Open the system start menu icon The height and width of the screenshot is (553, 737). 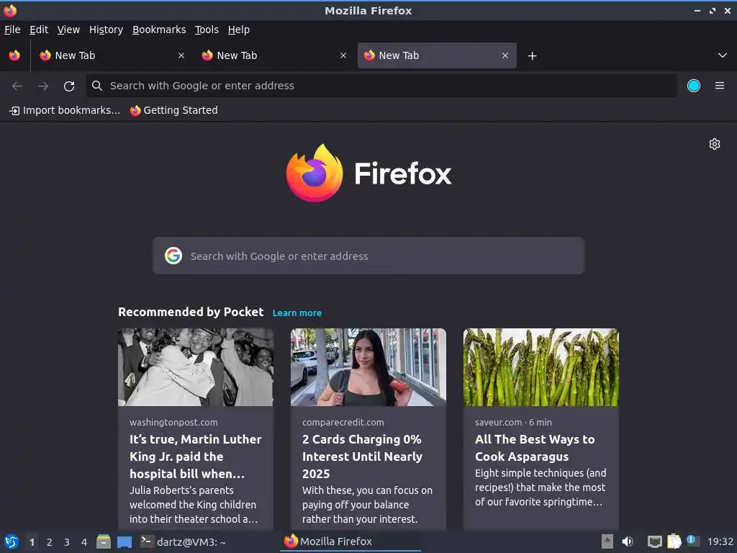[x=12, y=542]
